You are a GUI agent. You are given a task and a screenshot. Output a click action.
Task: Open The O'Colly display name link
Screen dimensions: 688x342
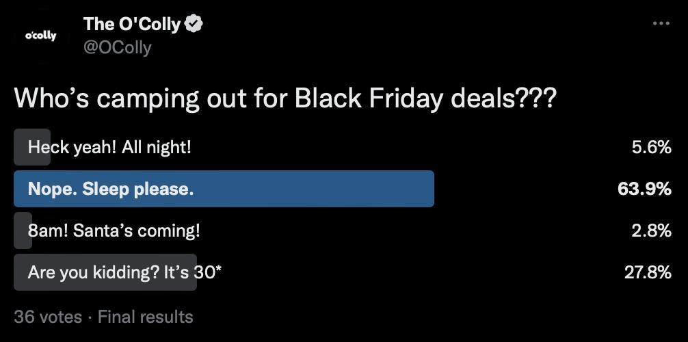[x=132, y=24]
